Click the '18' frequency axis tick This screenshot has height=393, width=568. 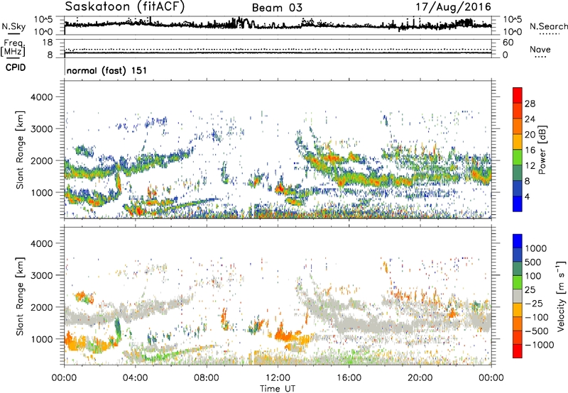(x=48, y=43)
